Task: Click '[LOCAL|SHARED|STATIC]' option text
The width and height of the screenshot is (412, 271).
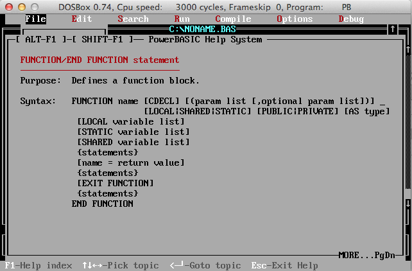Action: [198, 111]
